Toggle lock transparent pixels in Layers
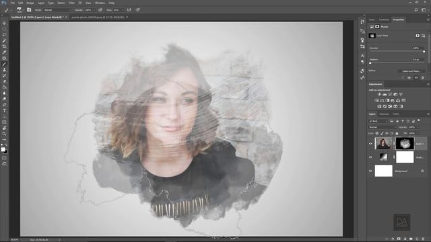 [377, 133]
